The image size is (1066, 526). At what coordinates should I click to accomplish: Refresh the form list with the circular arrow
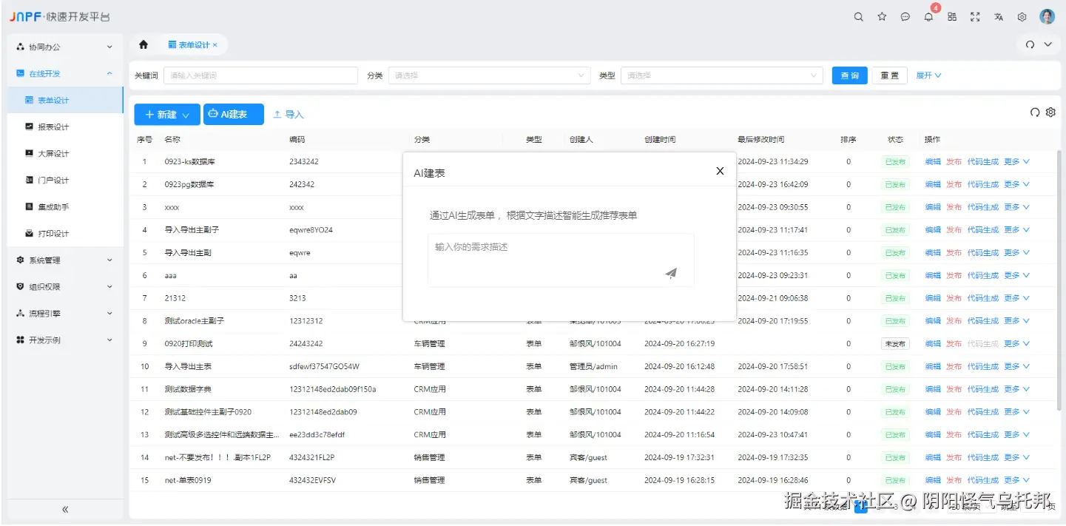1034,112
